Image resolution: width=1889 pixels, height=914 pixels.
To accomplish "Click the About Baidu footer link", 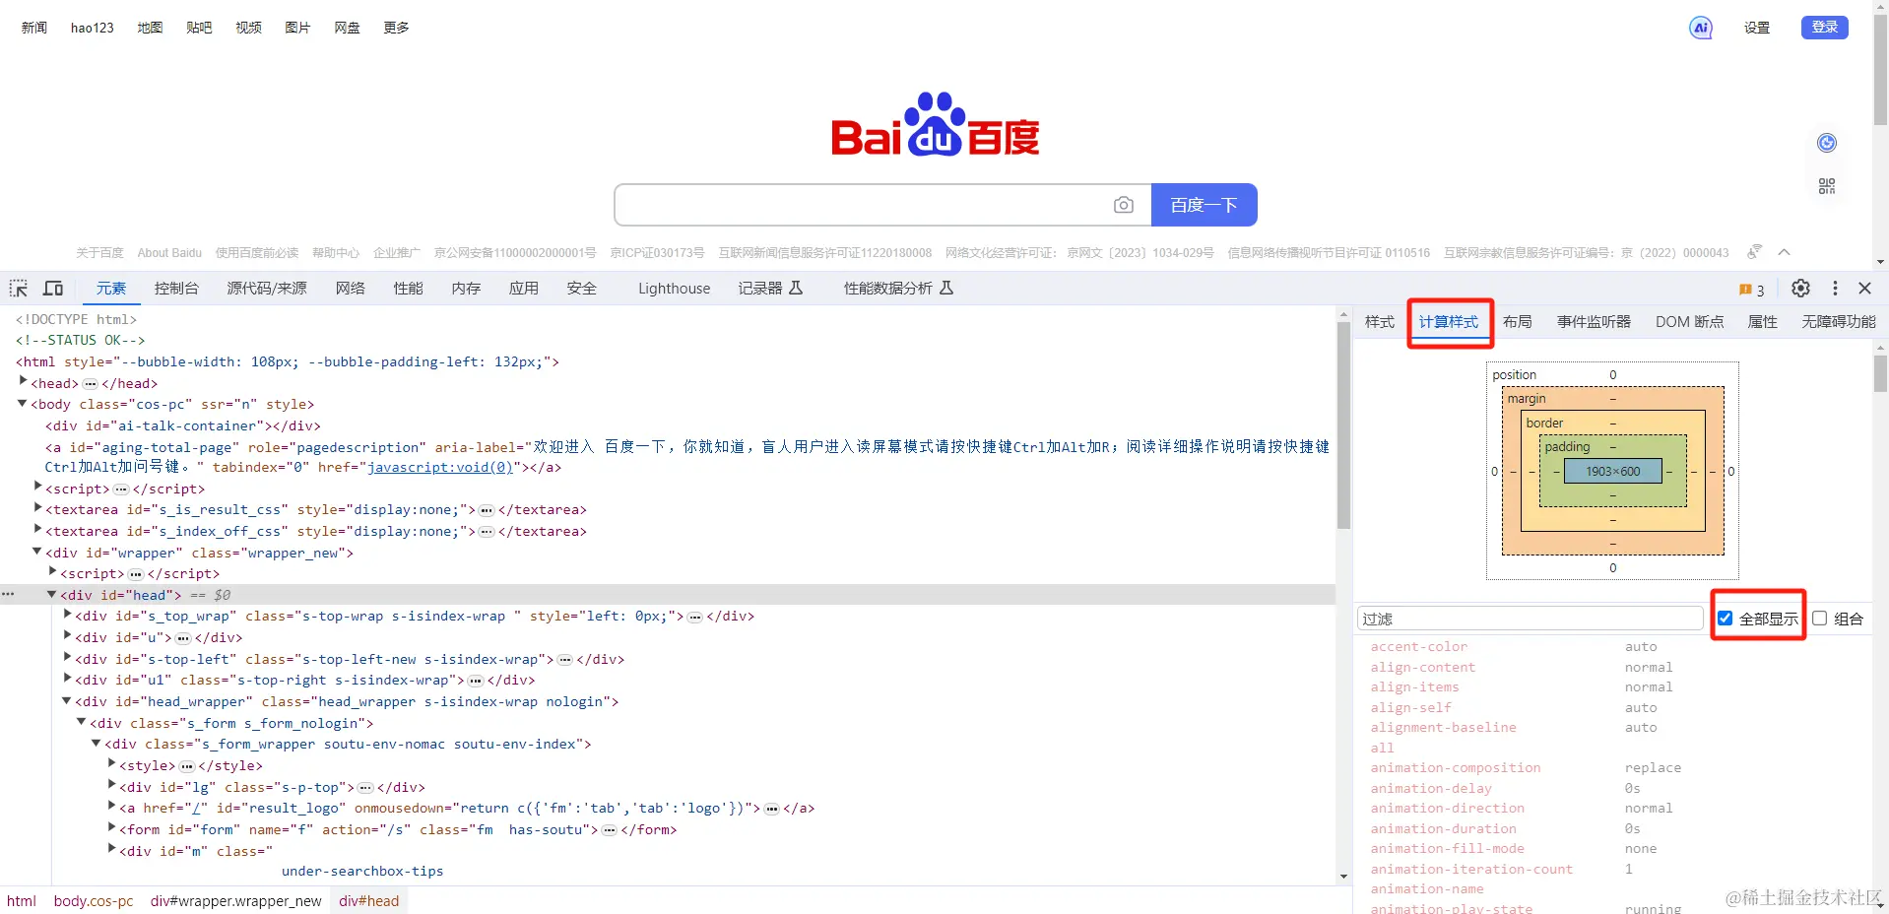I will 169,253.
